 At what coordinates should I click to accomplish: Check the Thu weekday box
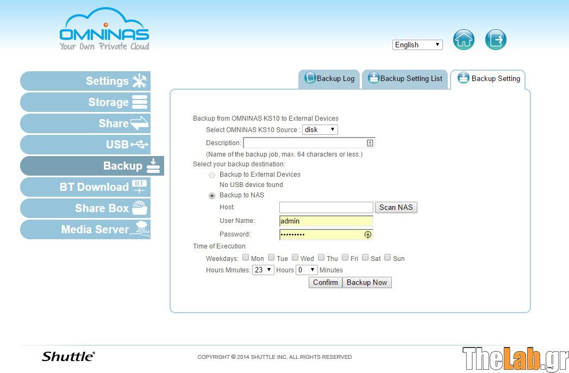point(321,258)
